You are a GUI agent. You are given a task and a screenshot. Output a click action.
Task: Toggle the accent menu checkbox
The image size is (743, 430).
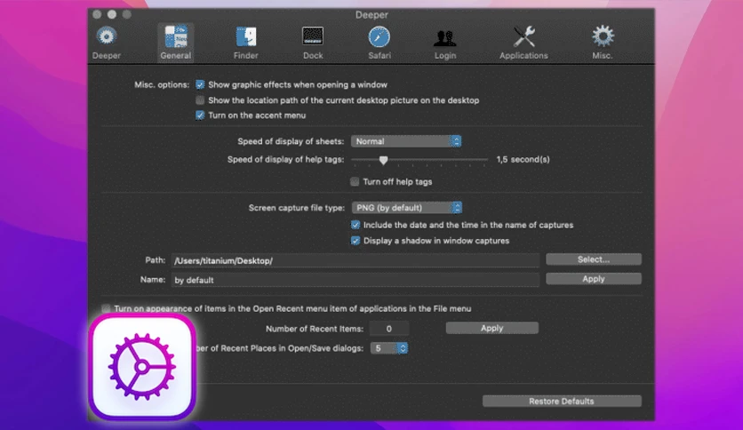pyautogui.click(x=200, y=115)
